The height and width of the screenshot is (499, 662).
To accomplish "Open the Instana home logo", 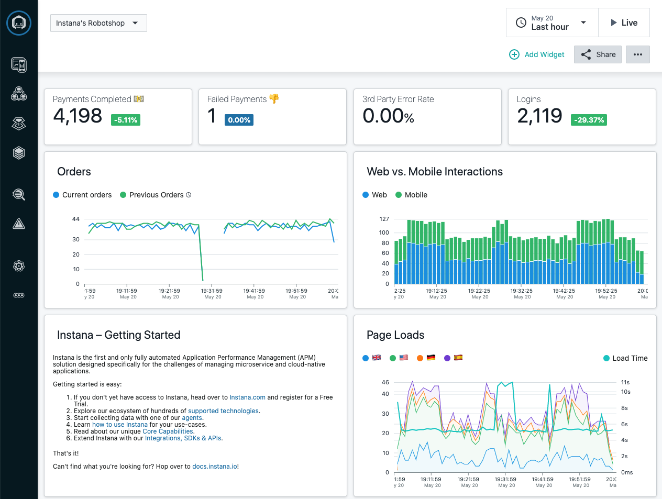I will point(19,23).
